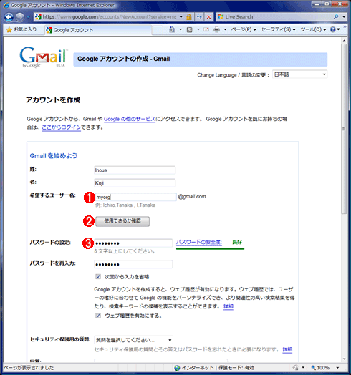The width and height of the screenshot is (351, 375).
Task: Open the 100% zoom level dropdown
Action: point(337,368)
